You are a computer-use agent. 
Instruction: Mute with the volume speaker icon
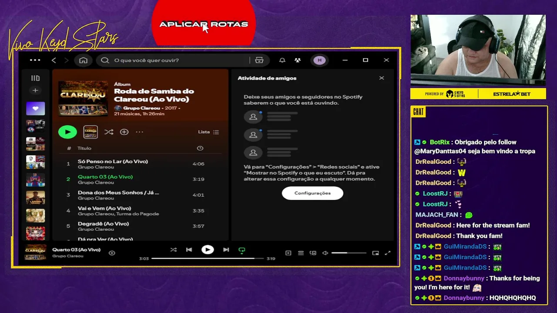[325, 253]
